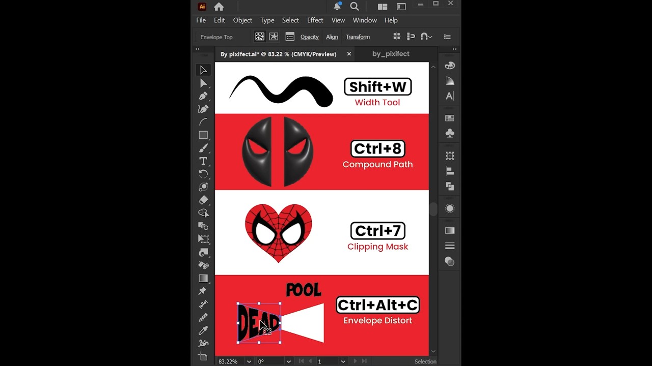Open the rotation angle dropdown
The image size is (652, 366).
coord(289,361)
